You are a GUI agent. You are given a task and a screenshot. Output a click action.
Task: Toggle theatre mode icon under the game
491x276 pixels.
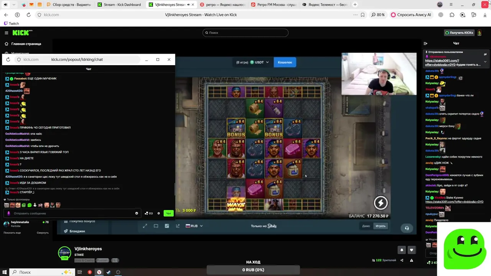[156, 226]
